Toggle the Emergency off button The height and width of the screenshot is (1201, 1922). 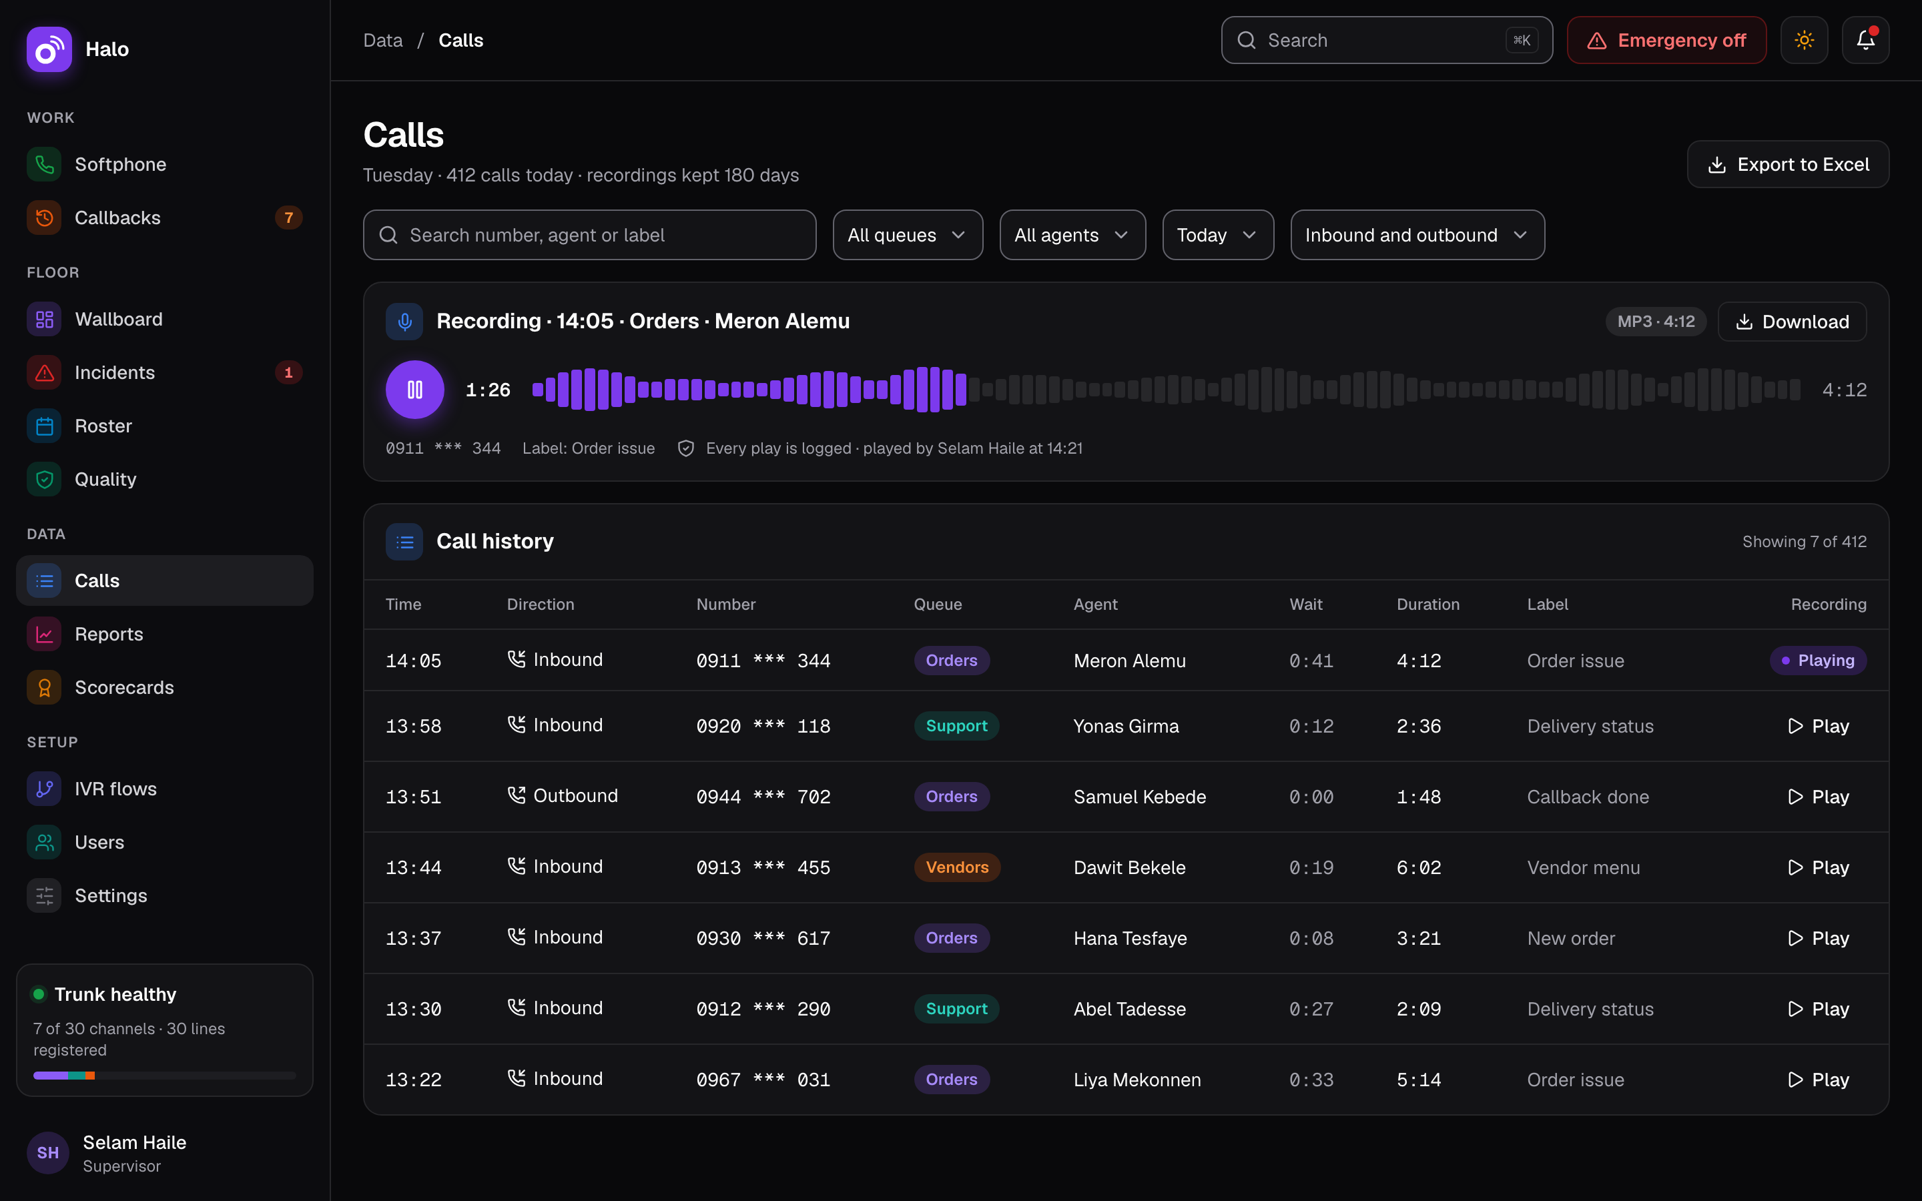[1666, 40]
